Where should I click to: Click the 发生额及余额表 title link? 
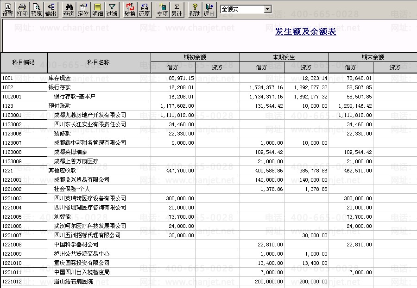click(x=305, y=32)
